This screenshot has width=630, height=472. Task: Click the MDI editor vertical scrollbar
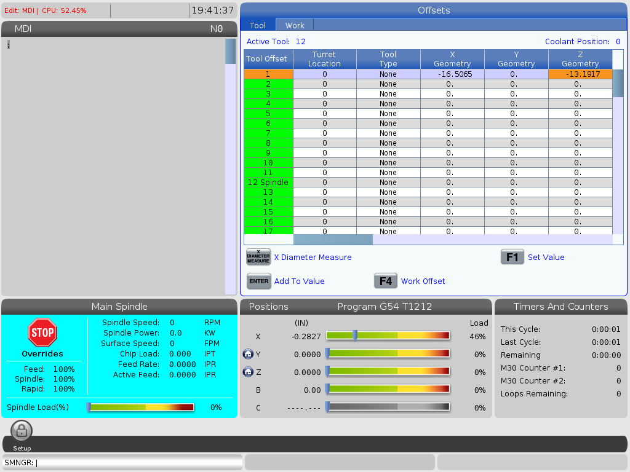point(231,166)
